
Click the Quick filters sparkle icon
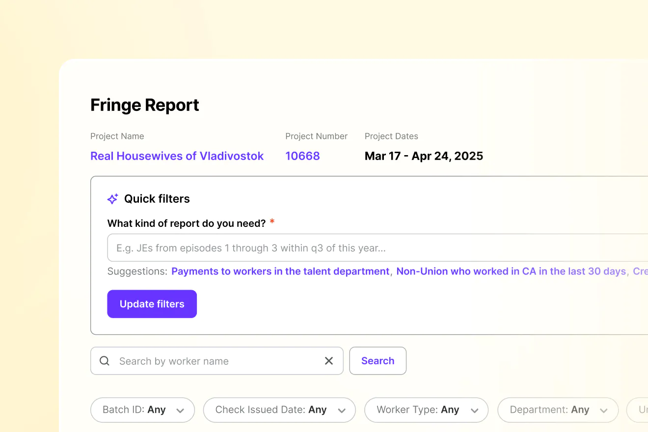pos(112,199)
